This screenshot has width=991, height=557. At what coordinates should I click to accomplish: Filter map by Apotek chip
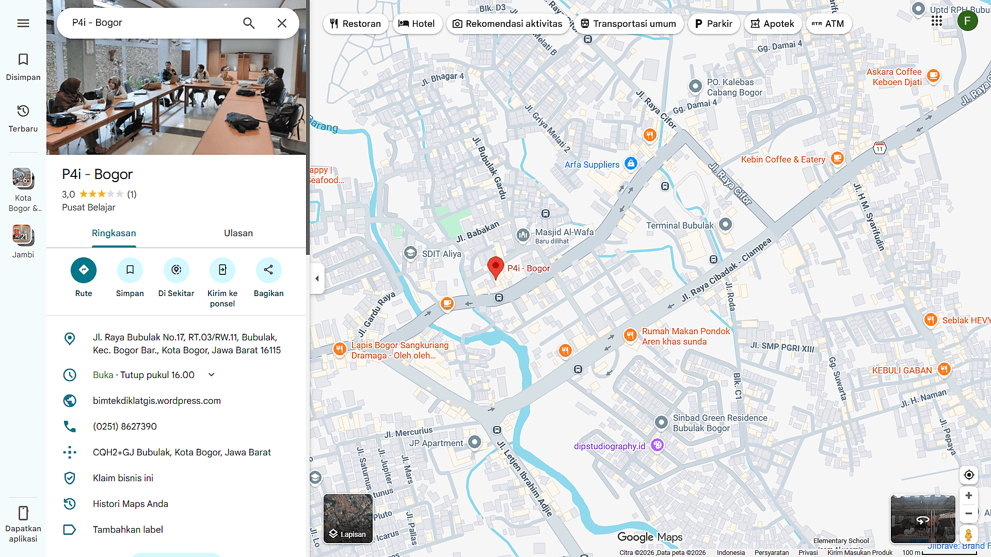(x=773, y=24)
